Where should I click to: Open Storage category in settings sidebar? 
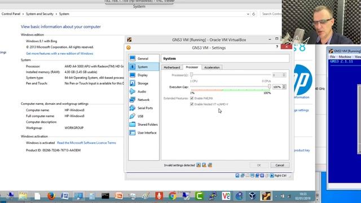coord(144,83)
